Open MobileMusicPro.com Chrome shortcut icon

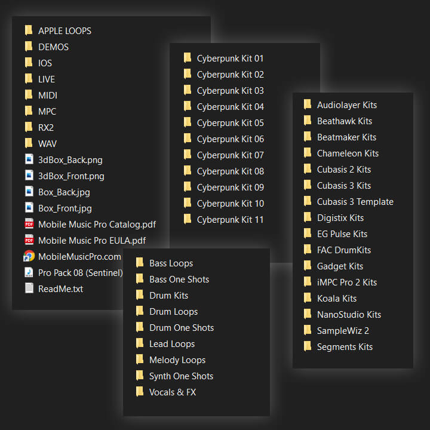pyautogui.click(x=29, y=256)
